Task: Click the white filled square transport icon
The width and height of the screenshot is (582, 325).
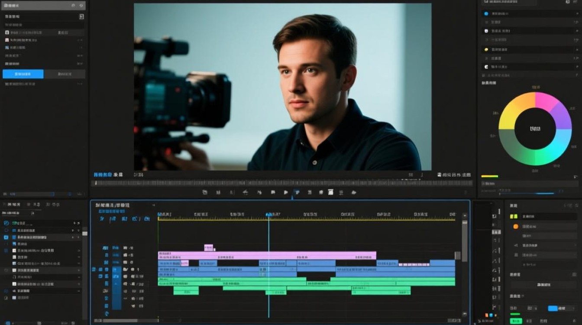Action: click(330, 192)
